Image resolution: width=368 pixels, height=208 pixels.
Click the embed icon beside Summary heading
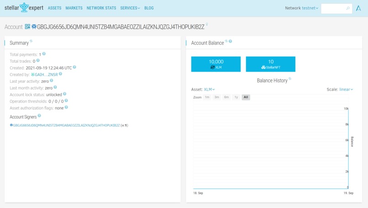(x=31, y=41)
